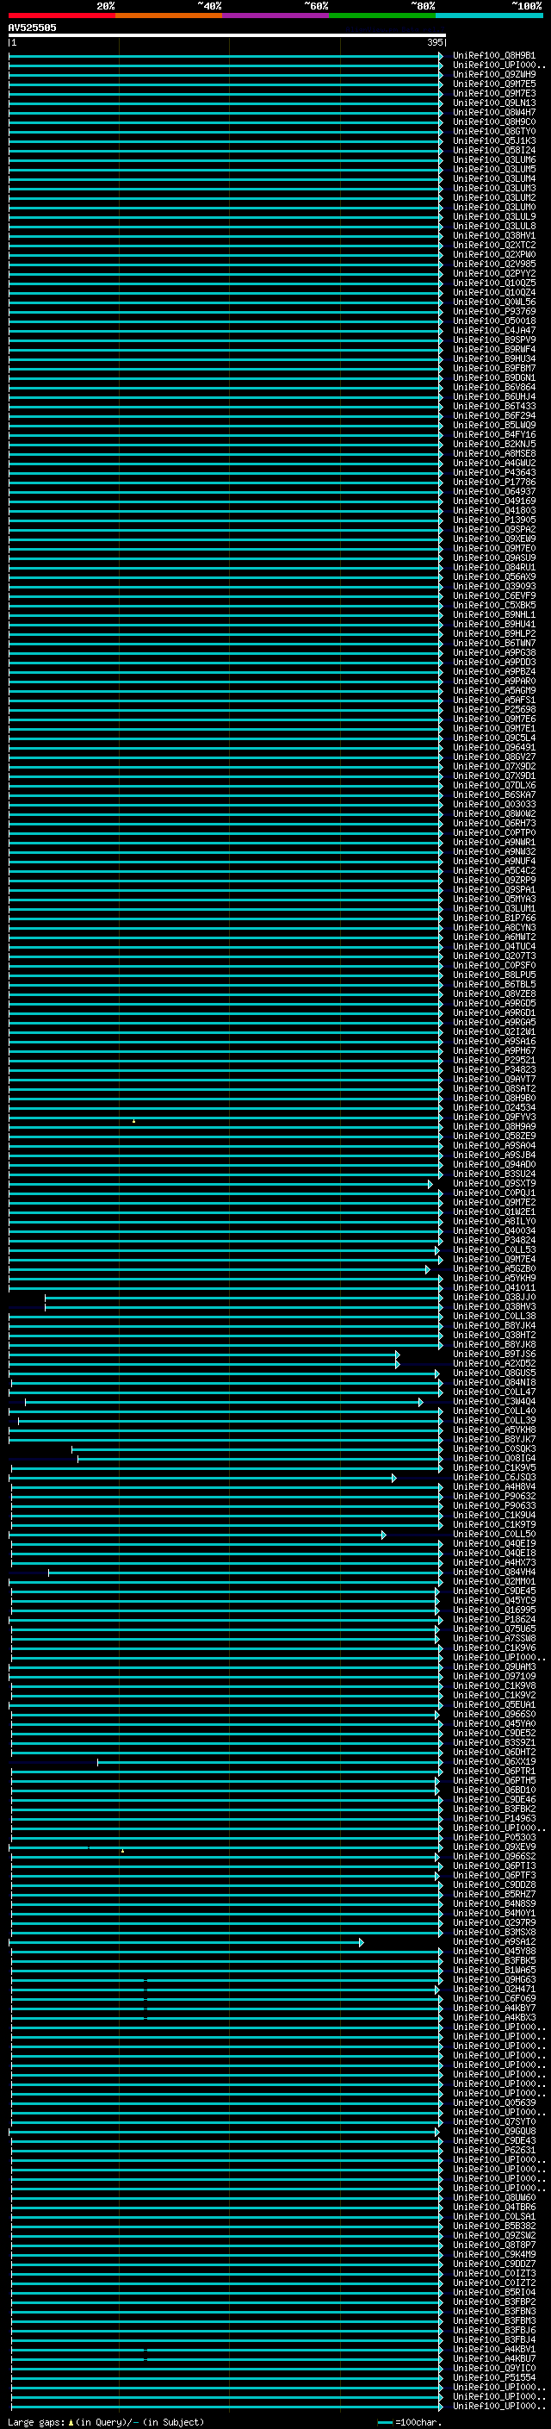
Task: Select hit label UniRef100_Q8GTY0
Action: pyautogui.click(x=494, y=131)
